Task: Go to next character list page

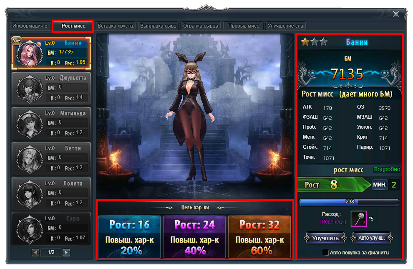Action: 66,252
